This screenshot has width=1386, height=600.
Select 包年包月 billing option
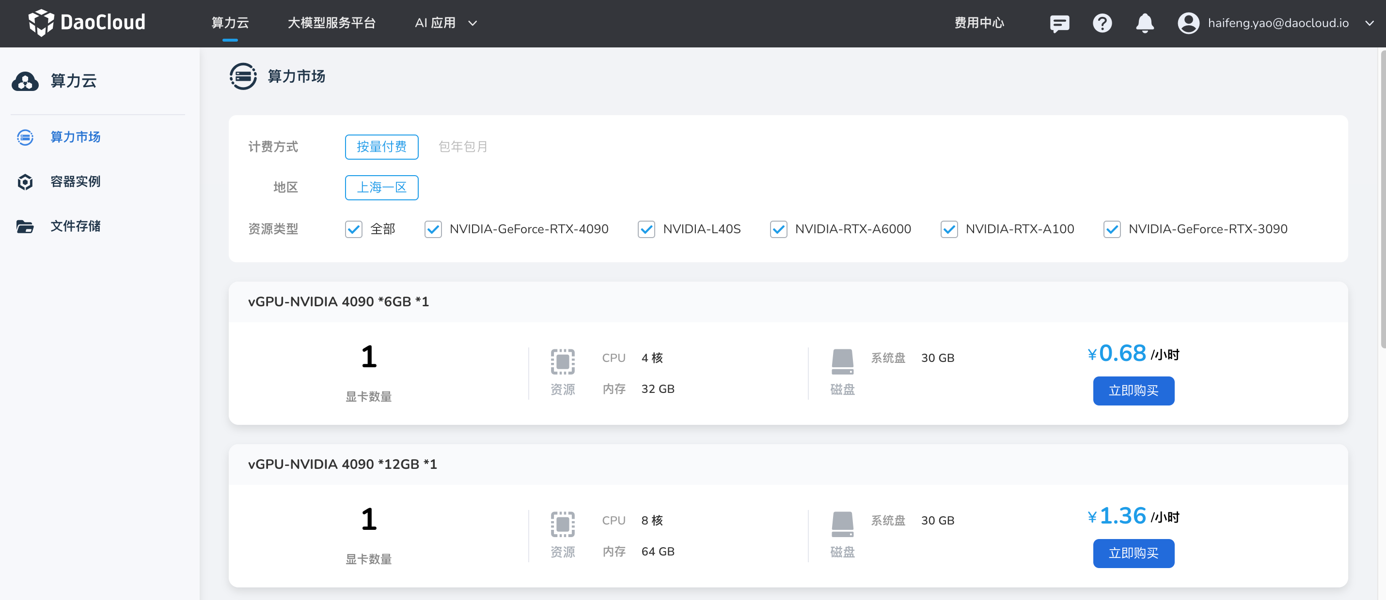463,147
